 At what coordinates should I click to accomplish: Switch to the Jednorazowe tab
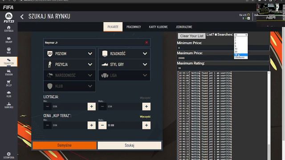184,27
